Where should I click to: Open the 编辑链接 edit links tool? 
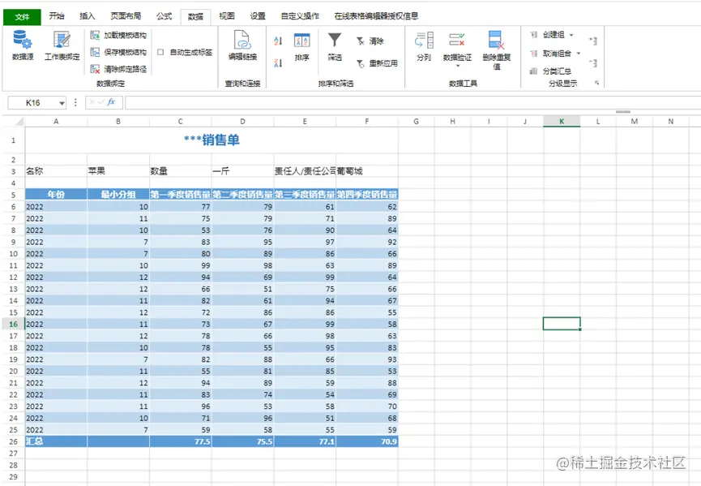pos(243,45)
